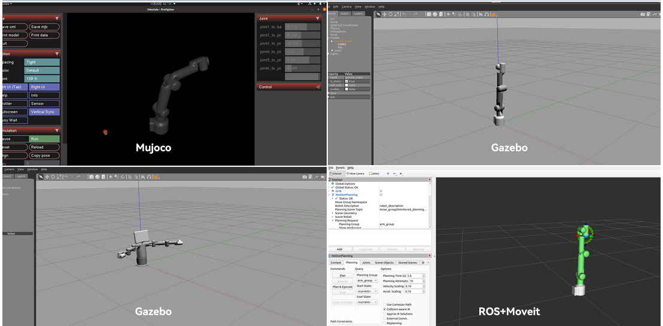Enable the Use Cartesian Path checkbox
Screen dimensions: 663x326
point(385,304)
